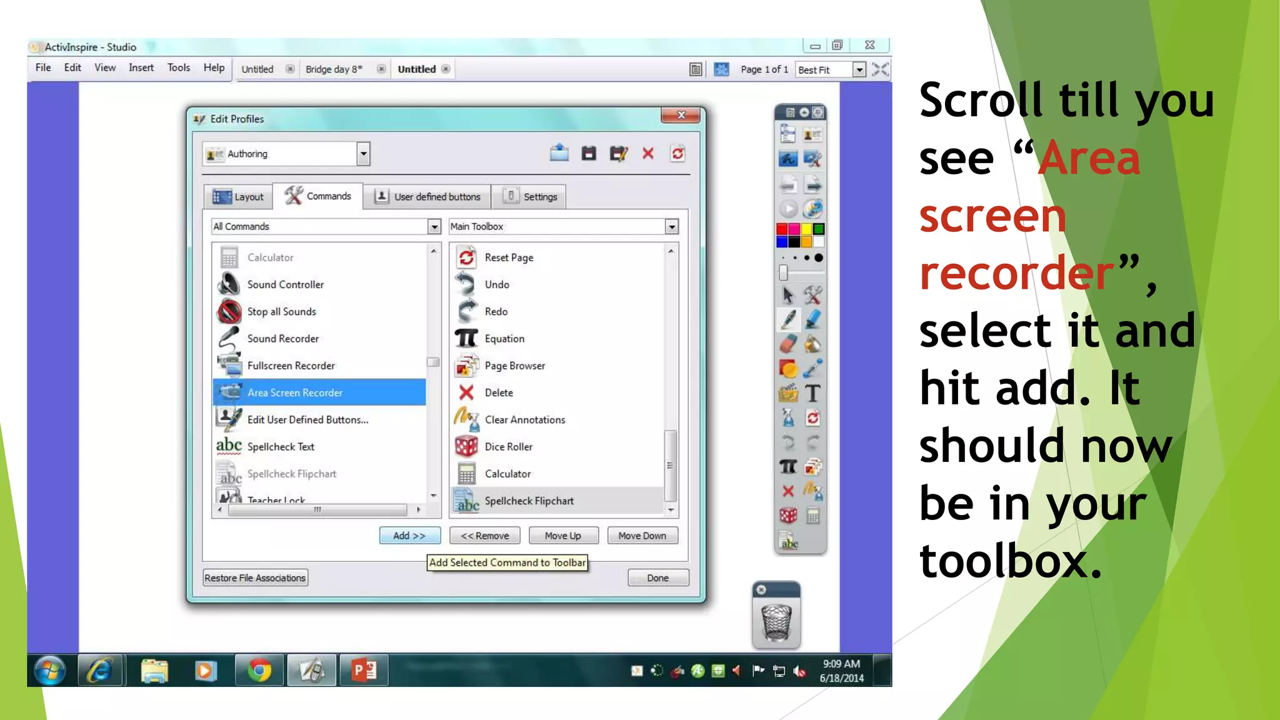Open PowerPoint from the taskbar
1280x720 pixels.
pyautogui.click(x=364, y=671)
